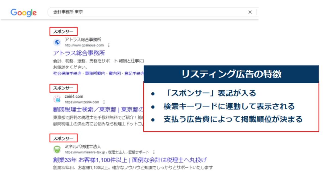This screenshot has height=183, width=327.
Task: Open the three-dot menu beside zeiri4.com URL
Action: 104,102
